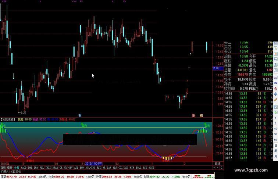
Task: Switch to the DMI indicator tab
Action: pyautogui.click(x=30, y=168)
